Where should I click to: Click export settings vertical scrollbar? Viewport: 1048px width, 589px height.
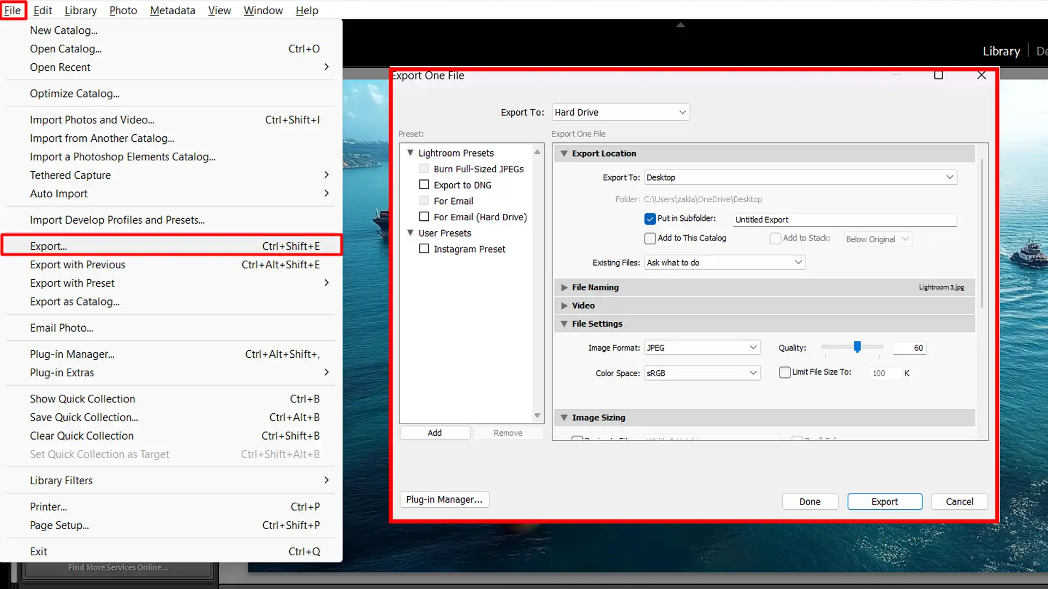[x=982, y=233]
